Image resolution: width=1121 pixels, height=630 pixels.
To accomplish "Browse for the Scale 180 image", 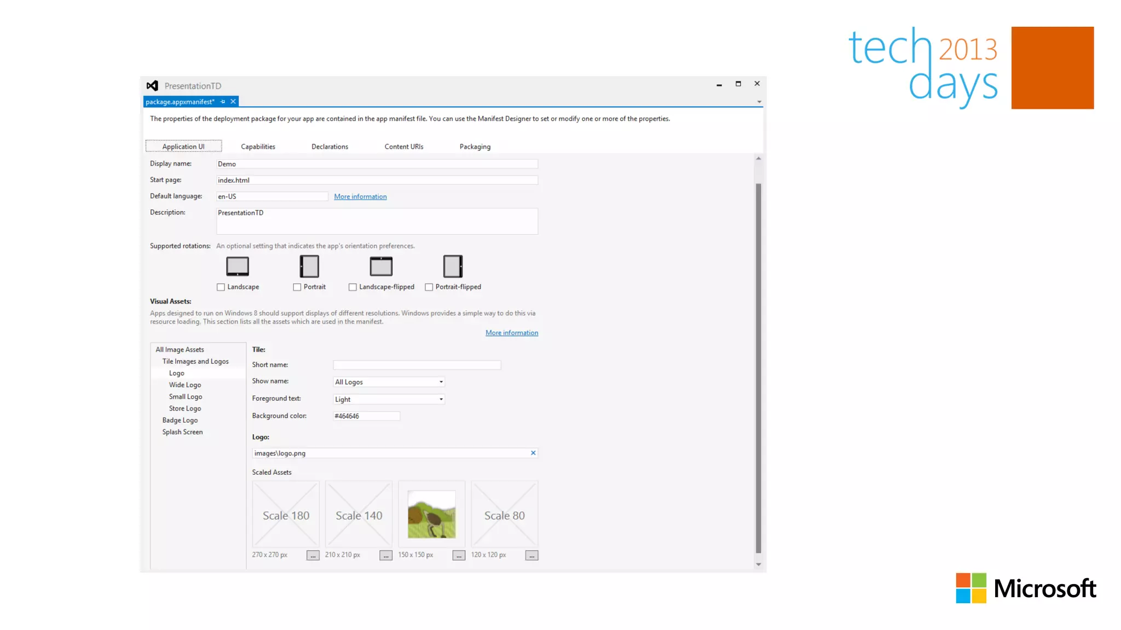I will click(313, 556).
